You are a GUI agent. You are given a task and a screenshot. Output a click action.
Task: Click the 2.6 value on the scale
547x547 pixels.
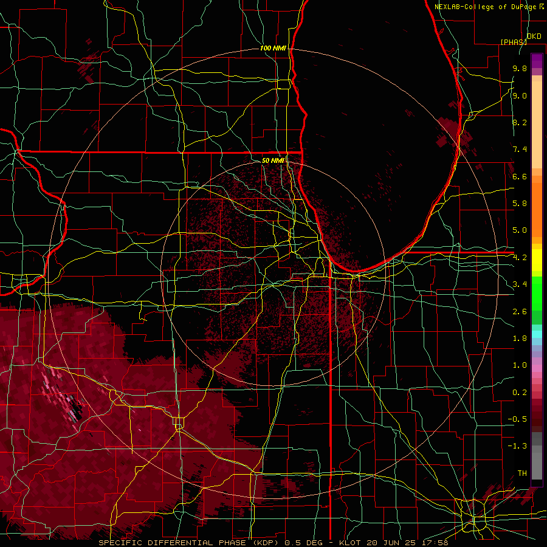520,312
